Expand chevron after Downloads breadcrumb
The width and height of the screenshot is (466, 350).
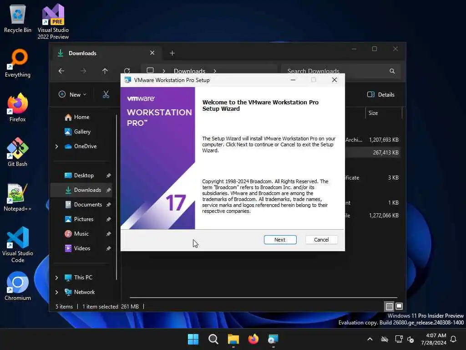click(215, 71)
